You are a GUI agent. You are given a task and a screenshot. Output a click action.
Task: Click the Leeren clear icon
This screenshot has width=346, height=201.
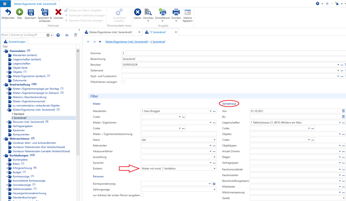point(138,12)
